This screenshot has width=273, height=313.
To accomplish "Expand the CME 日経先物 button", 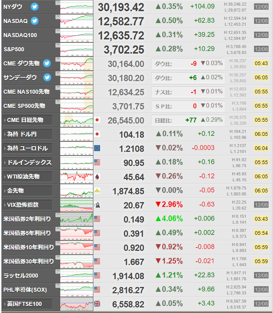I will [x=27, y=120].
